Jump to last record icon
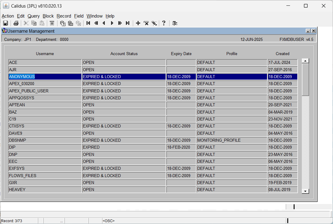 (x=128, y=23)
